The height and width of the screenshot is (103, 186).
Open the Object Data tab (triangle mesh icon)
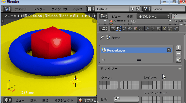pos(153,29)
